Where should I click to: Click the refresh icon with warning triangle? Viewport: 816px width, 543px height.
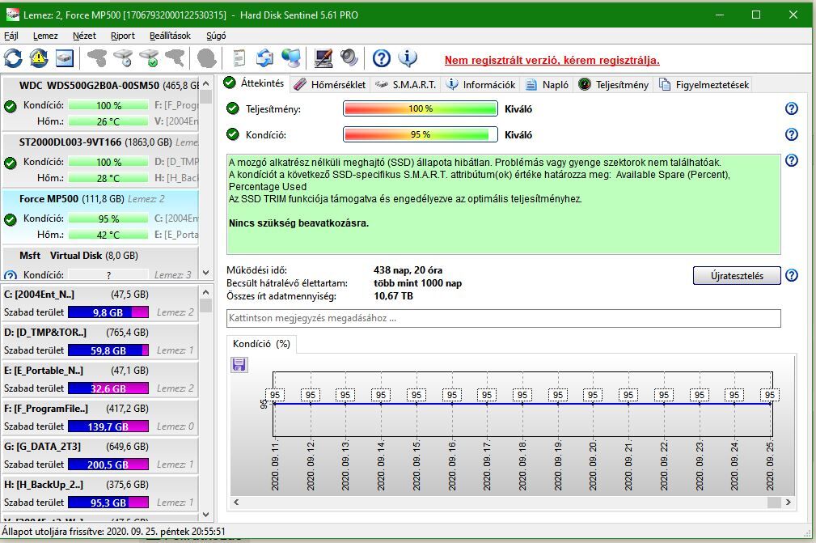39,57
